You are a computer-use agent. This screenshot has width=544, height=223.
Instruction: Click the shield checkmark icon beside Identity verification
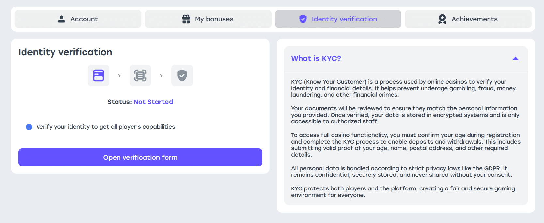[x=303, y=19]
